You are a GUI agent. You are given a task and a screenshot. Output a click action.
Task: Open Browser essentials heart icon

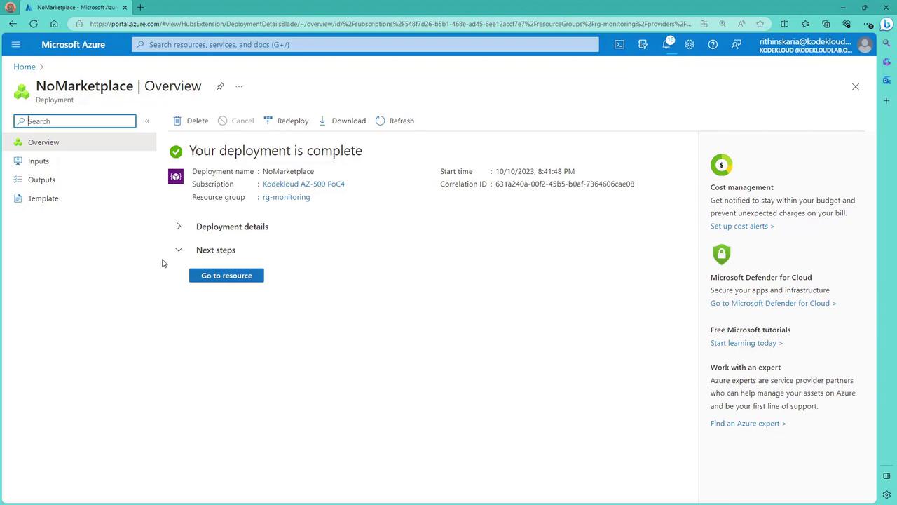847,24
